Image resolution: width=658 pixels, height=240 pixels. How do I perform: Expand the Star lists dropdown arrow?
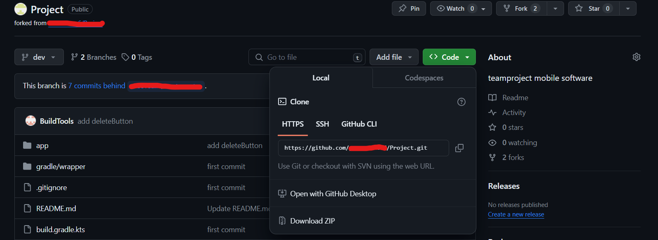click(628, 9)
